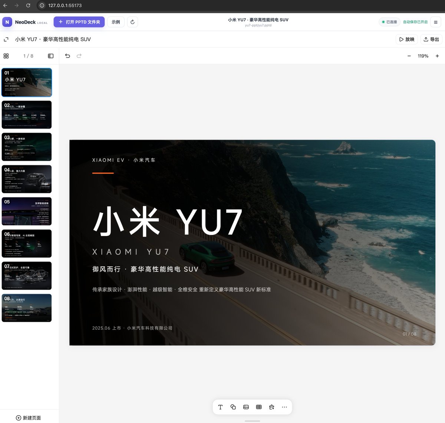Select slide 02 thumbnail
Viewport: 445px width, 423px height.
[27, 114]
